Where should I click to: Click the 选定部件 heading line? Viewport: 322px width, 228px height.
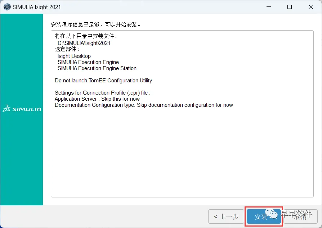67,49
